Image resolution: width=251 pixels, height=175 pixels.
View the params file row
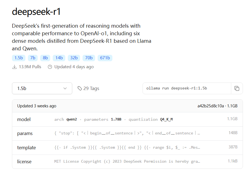pyautogui.click(x=127, y=133)
